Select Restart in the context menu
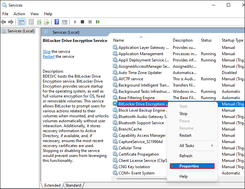The image size is (245, 189). 185,135
